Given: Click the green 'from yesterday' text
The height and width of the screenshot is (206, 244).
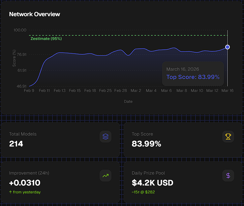Looking at the screenshot, I should [x=27, y=192].
